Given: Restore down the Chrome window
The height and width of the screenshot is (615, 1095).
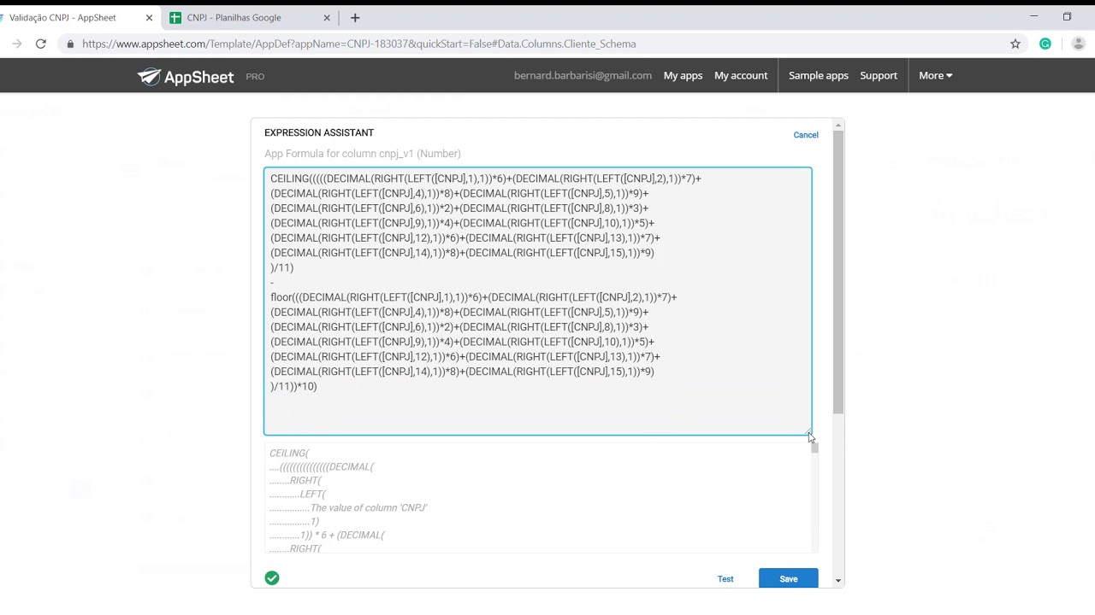Looking at the screenshot, I should pyautogui.click(x=1067, y=16).
